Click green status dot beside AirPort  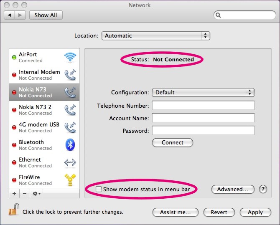click(14, 57)
